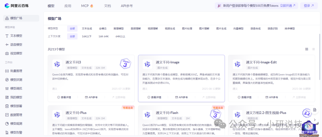The height and width of the screenshot is (137, 322).
Task: Click the 我的模型 grid icon
Action: pos(7,97)
